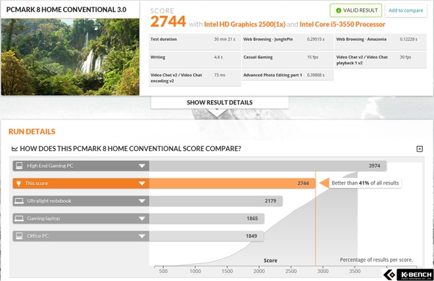
Task: Click the Better than 41% of all results tooltip
Action: point(365,183)
